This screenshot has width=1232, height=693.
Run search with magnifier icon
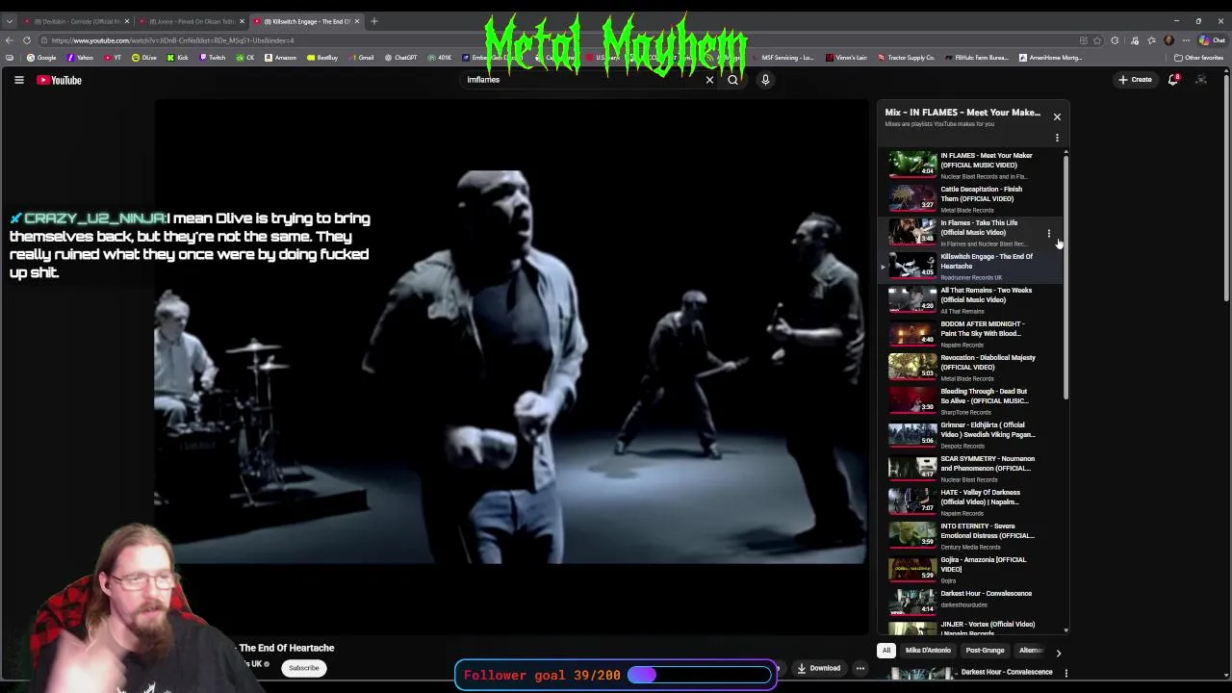click(732, 80)
